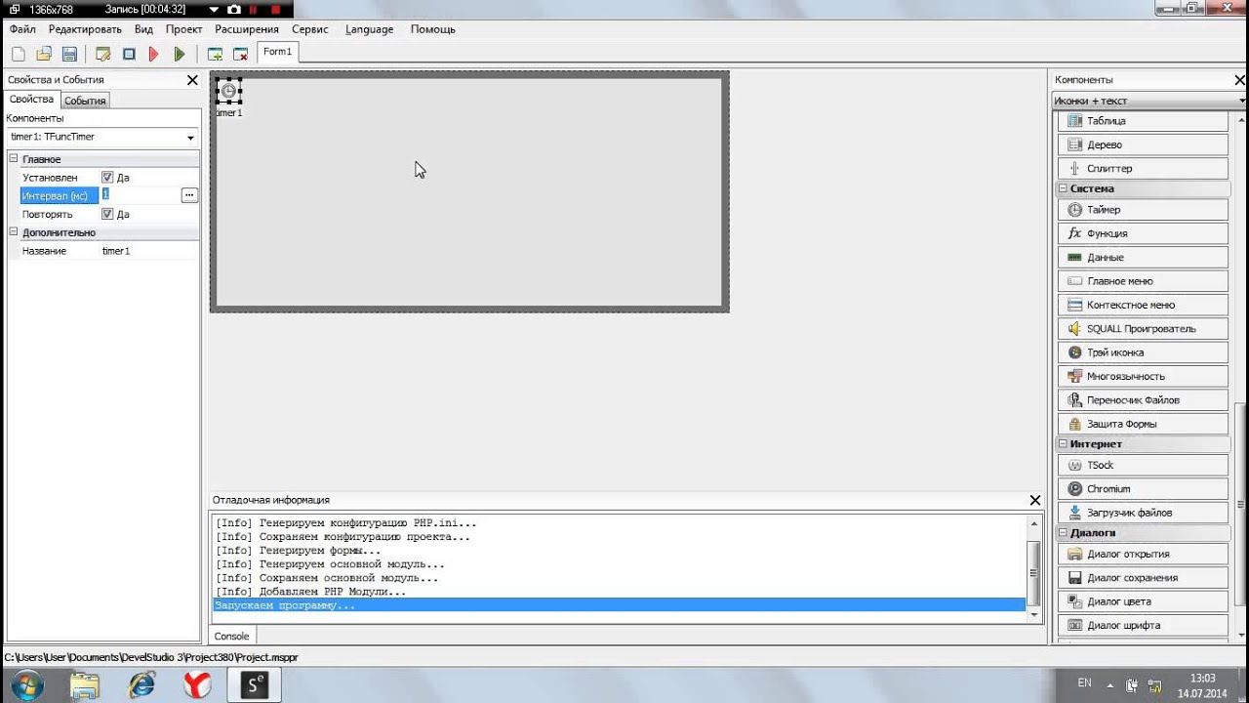Collapse the Главное property group
The width and height of the screenshot is (1249, 703).
click(x=14, y=159)
